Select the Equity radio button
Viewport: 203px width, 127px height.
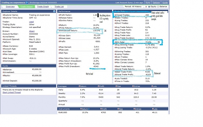149,6
